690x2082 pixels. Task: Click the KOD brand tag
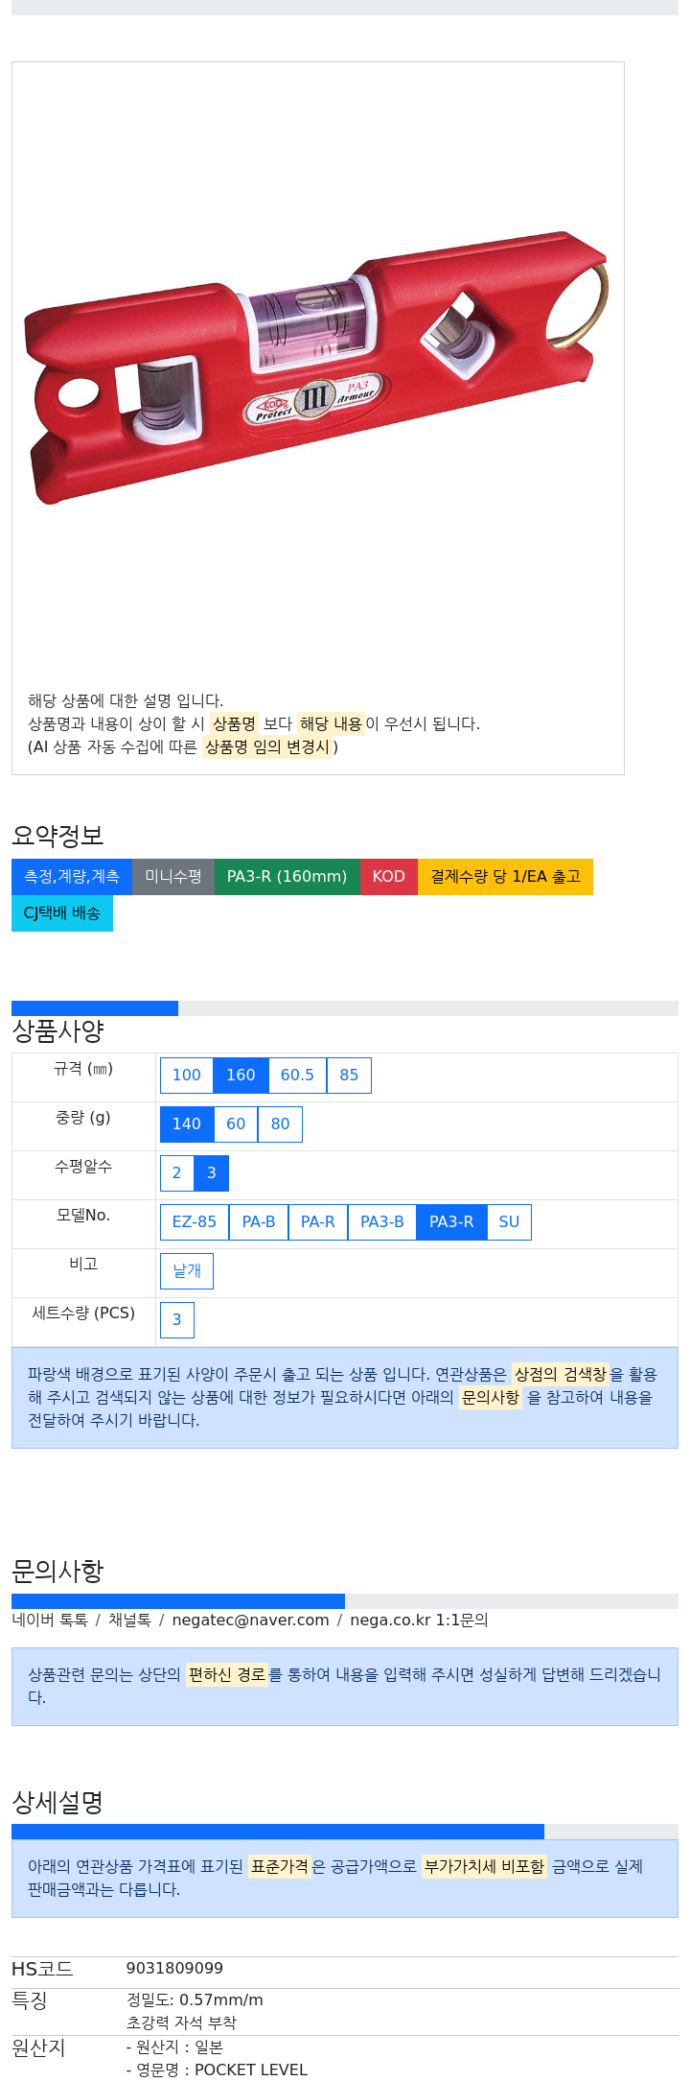389,877
